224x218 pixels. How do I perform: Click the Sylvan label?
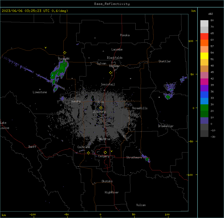pos(101,63)
